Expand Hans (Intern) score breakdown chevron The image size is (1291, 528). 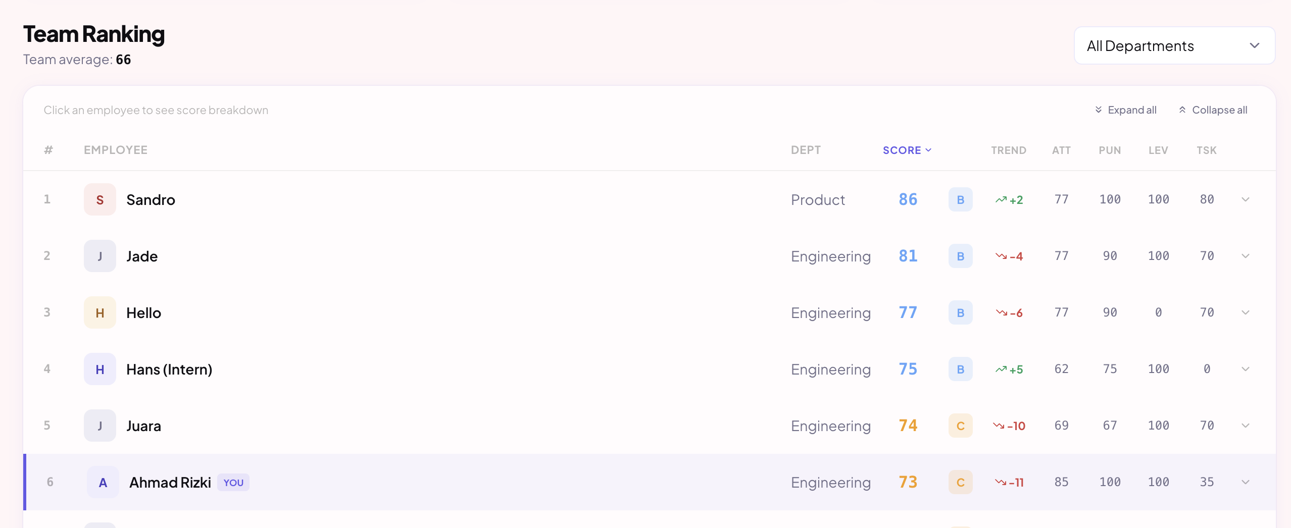click(1246, 369)
